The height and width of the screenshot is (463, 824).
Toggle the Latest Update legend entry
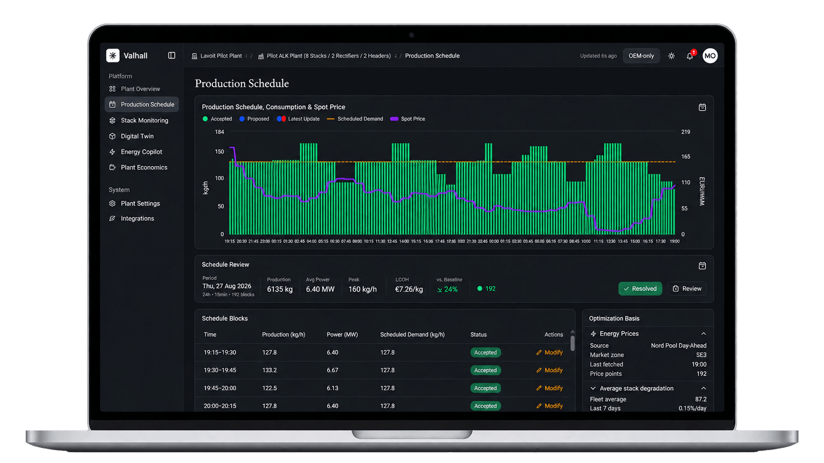pyautogui.click(x=299, y=119)
